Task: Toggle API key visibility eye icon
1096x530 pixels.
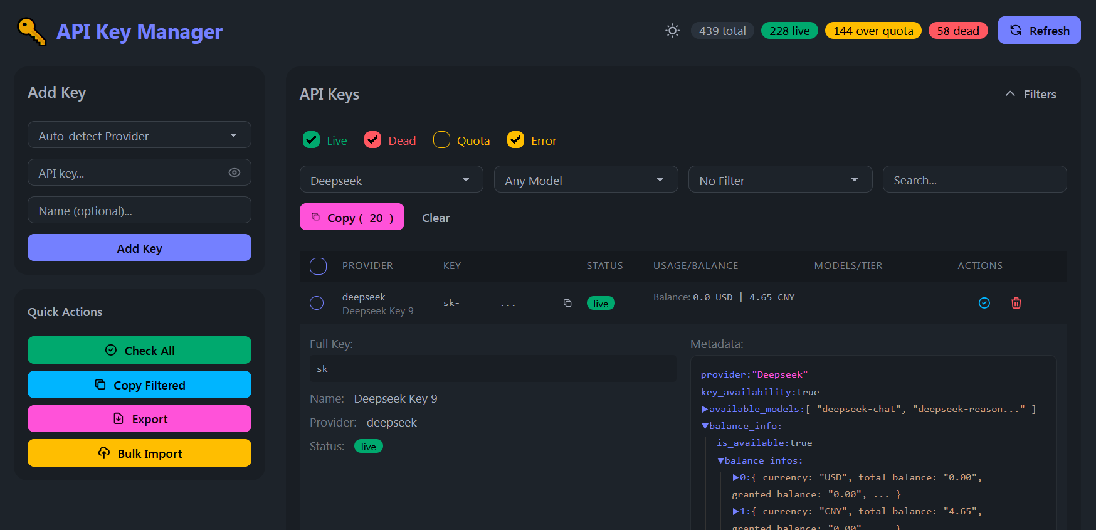Action: [234, 172]
